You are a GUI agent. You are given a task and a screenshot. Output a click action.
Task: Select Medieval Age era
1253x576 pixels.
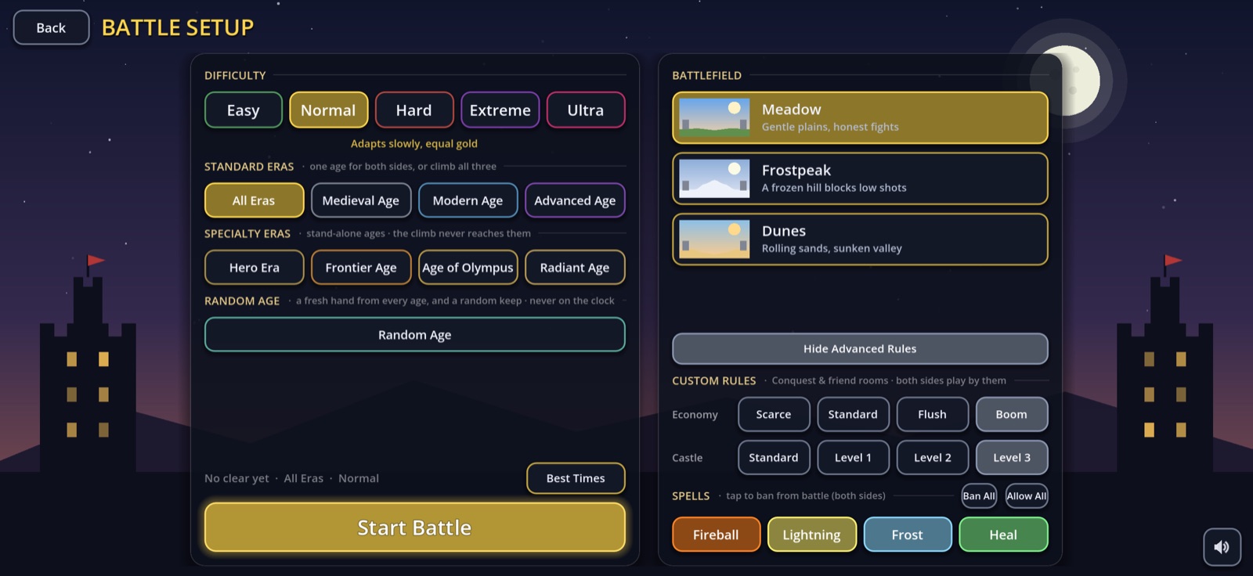point(361,200)
